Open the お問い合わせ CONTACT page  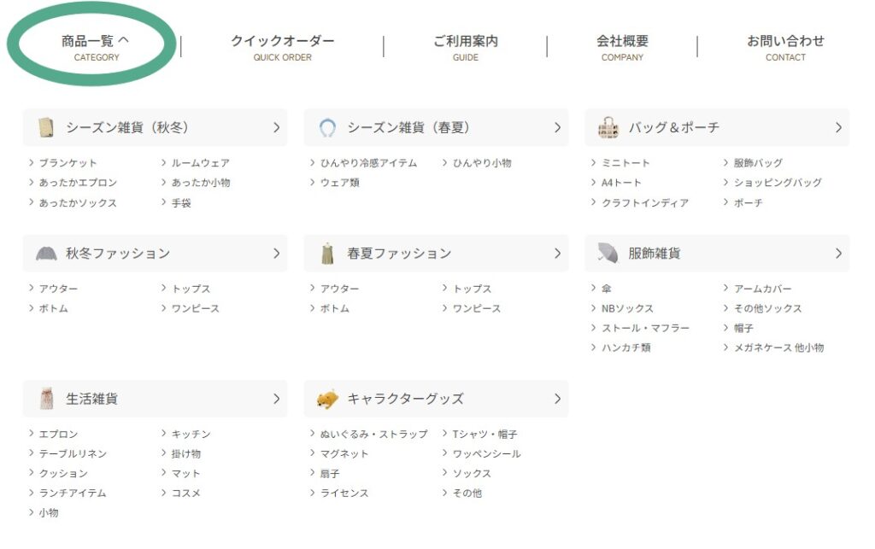coord(785,47)
